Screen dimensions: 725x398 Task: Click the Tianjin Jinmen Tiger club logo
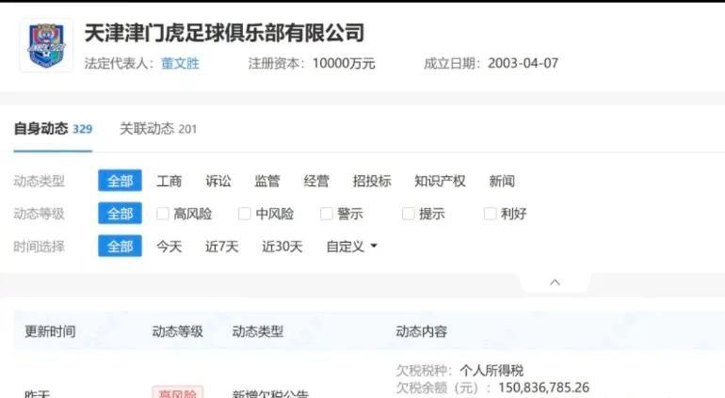[47, 45]
